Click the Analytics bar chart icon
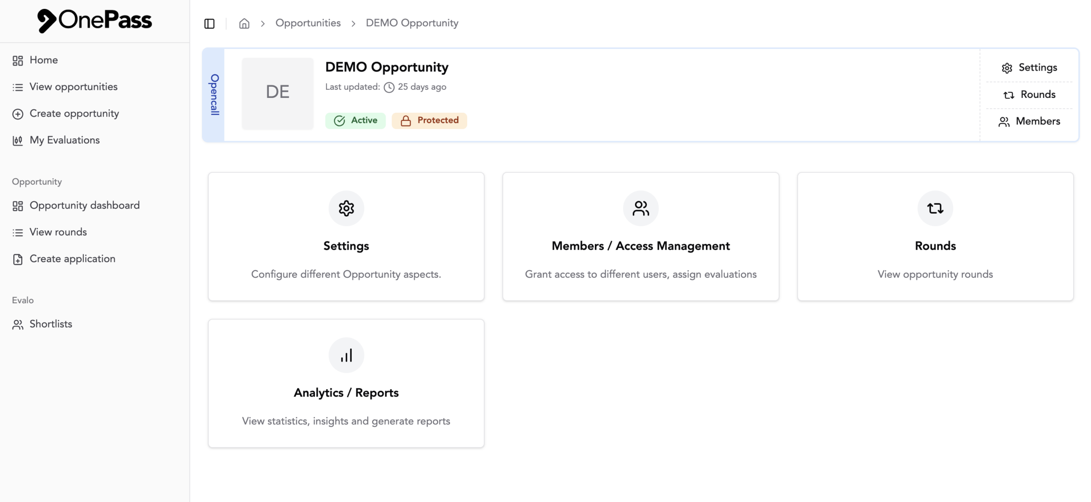The width and height of the screenshot is (1091, 502). point(346,355)
